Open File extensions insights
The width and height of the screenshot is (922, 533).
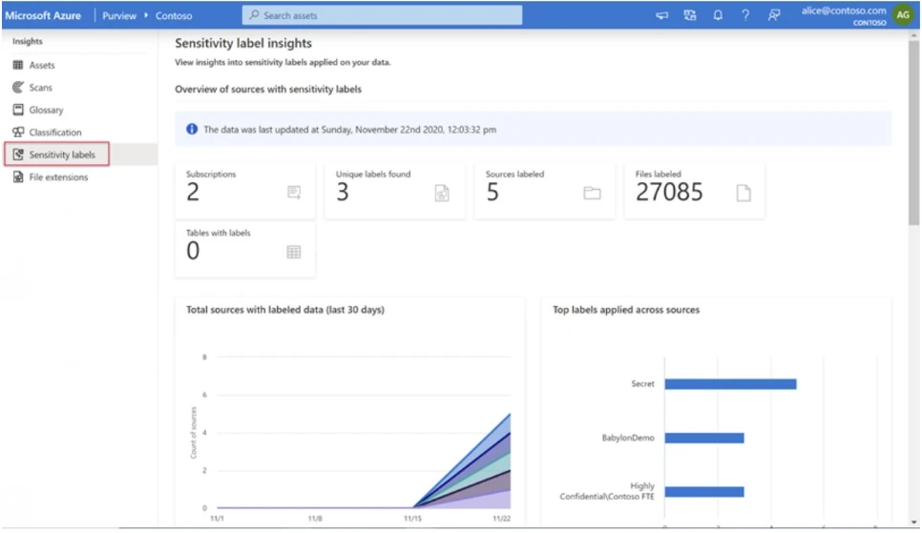(57, 177)
